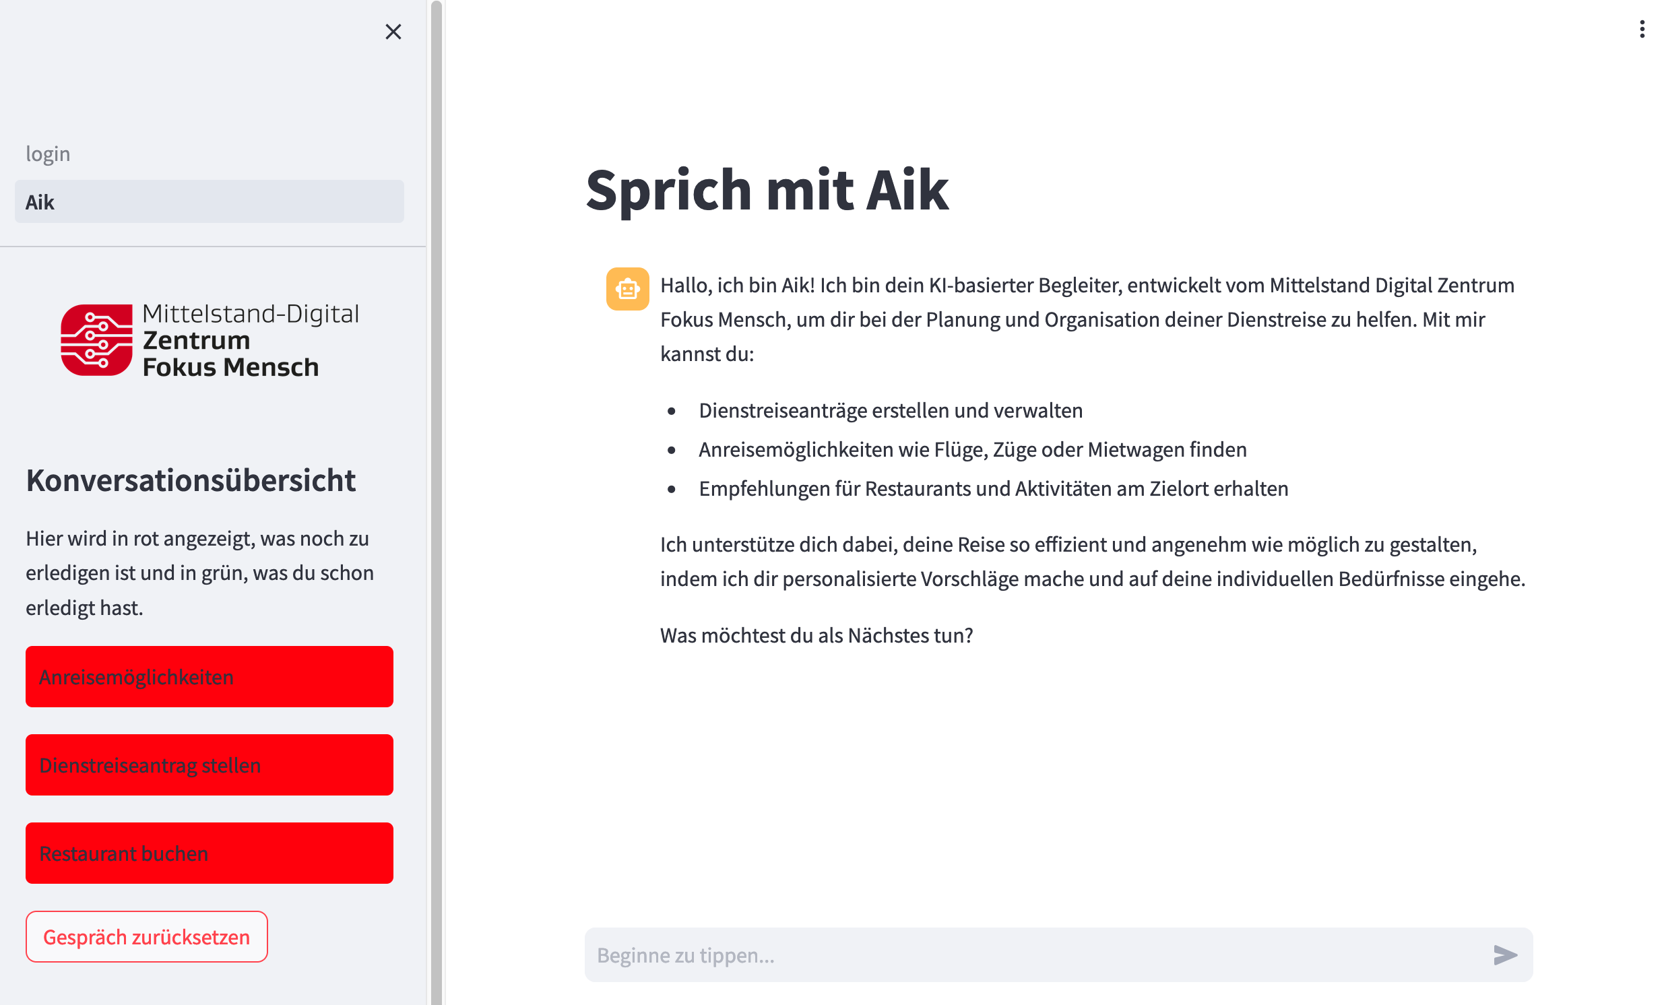Open the three-dot main menu
The width and height of the screenshot is (1664, 1005).
(1642, 29)
